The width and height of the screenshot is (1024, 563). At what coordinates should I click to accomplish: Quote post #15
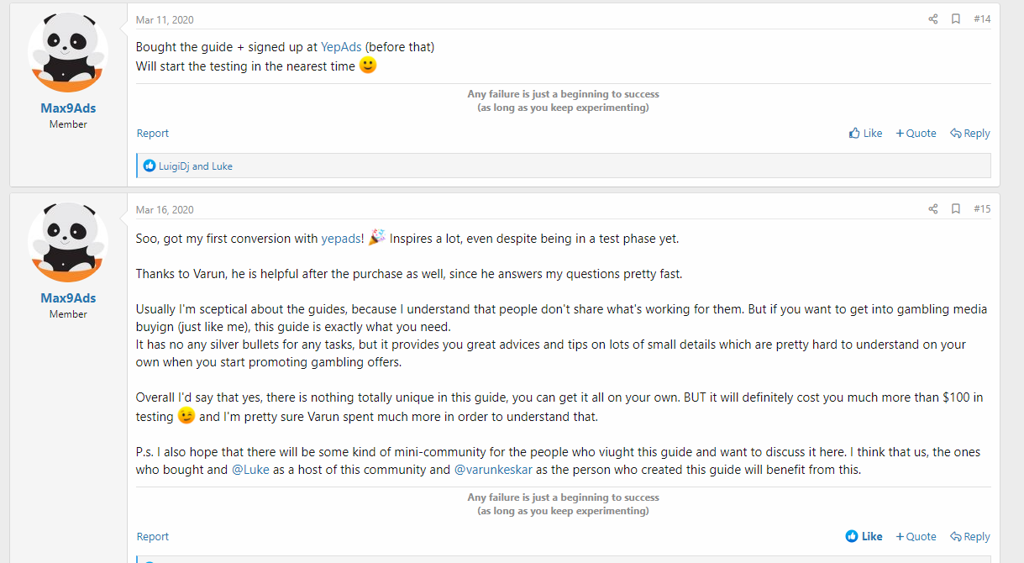[x=916, y=537]
